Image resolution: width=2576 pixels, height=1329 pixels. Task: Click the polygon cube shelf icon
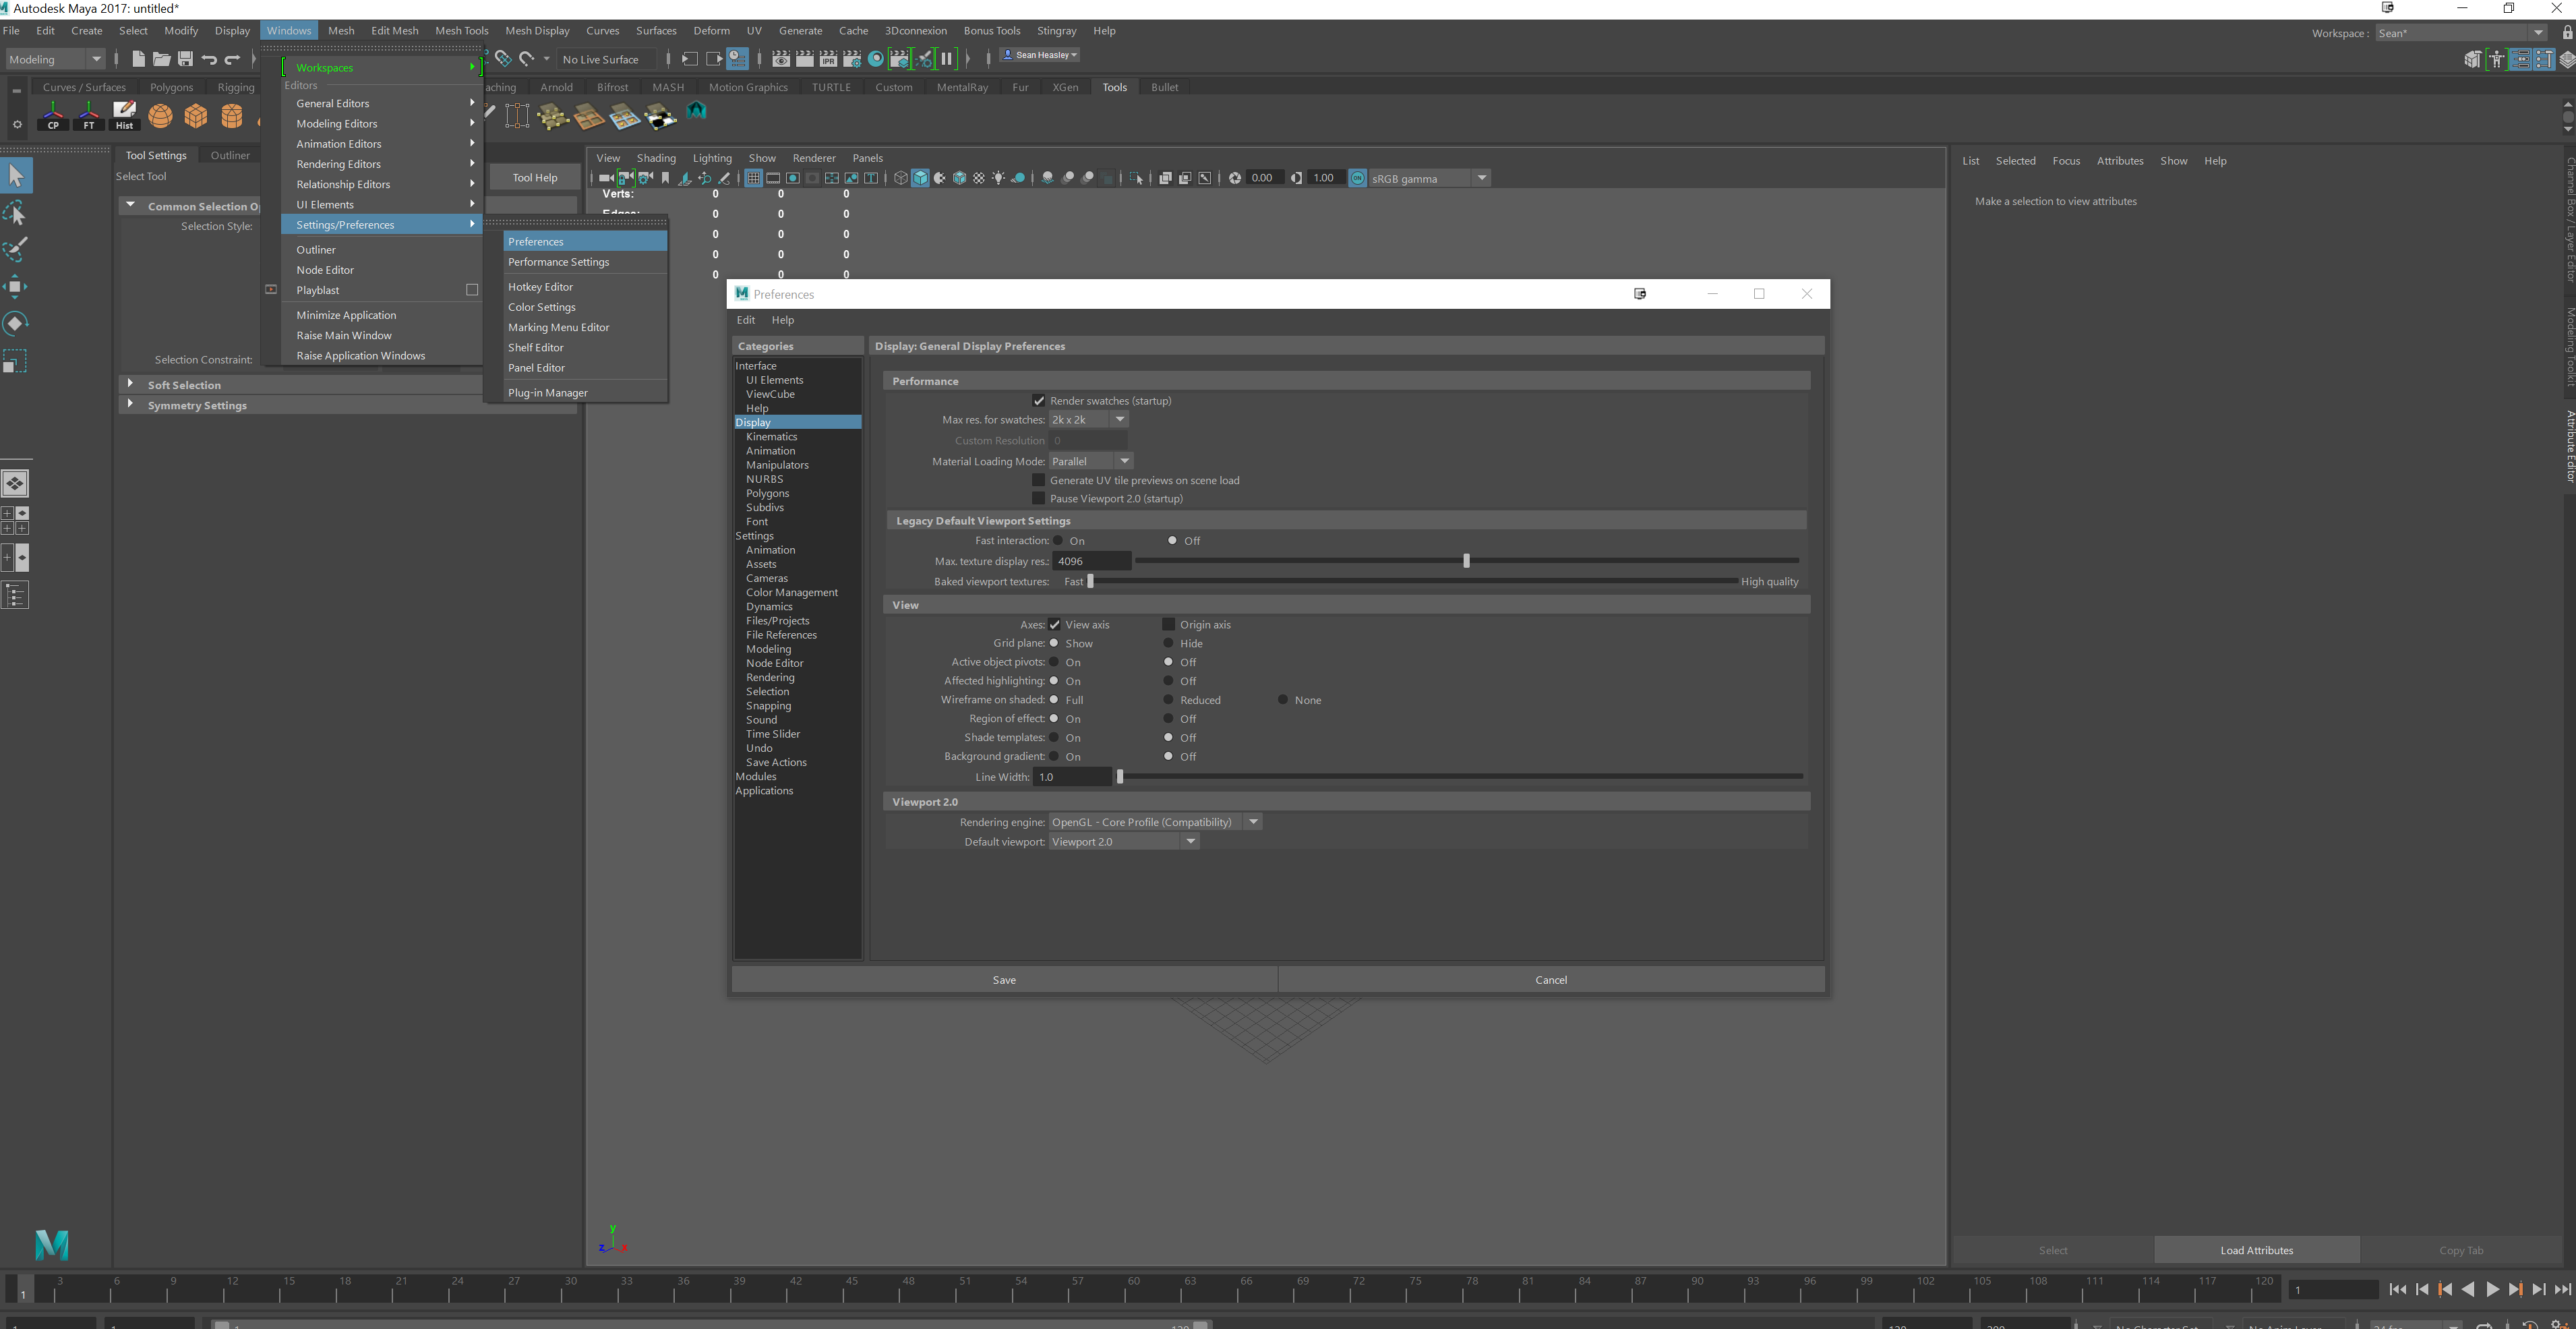coord(196,116)
